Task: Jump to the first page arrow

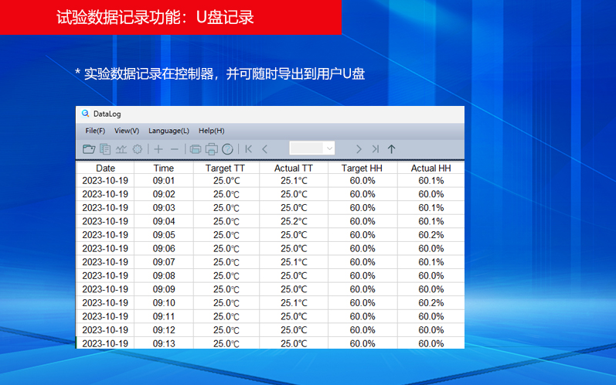Action: [248, 149]
